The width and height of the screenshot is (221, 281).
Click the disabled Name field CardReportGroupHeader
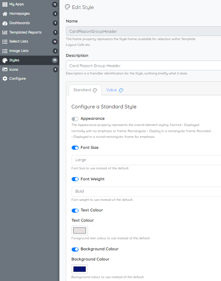click(x=144, y=31)
